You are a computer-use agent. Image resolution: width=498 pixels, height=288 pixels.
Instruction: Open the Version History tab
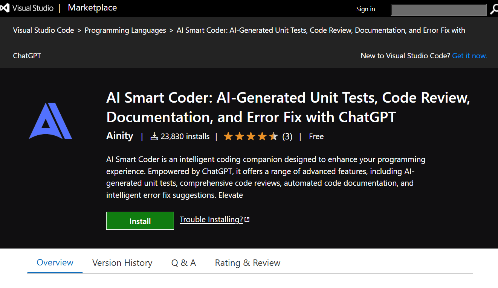click(x=122, y=263)
